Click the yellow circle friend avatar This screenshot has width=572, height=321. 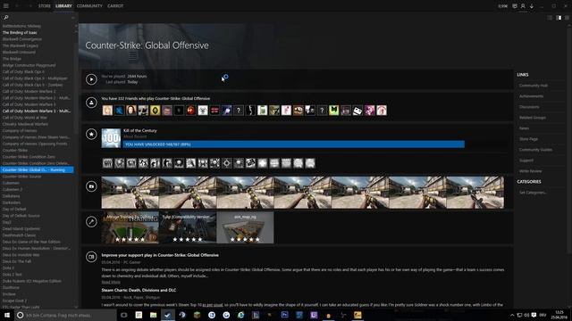click(155, 111)
